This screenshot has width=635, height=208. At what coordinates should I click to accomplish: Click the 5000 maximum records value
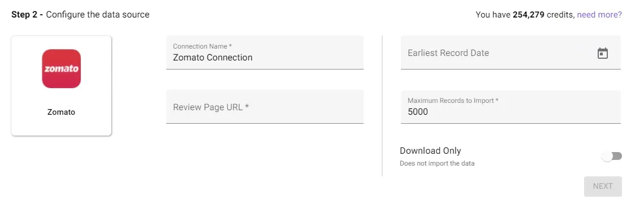tap(417, 112)
